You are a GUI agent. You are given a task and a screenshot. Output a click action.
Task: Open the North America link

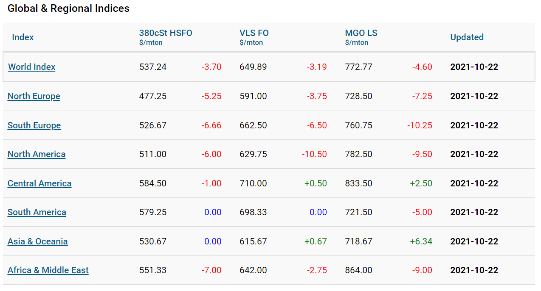tap(37, 154)
